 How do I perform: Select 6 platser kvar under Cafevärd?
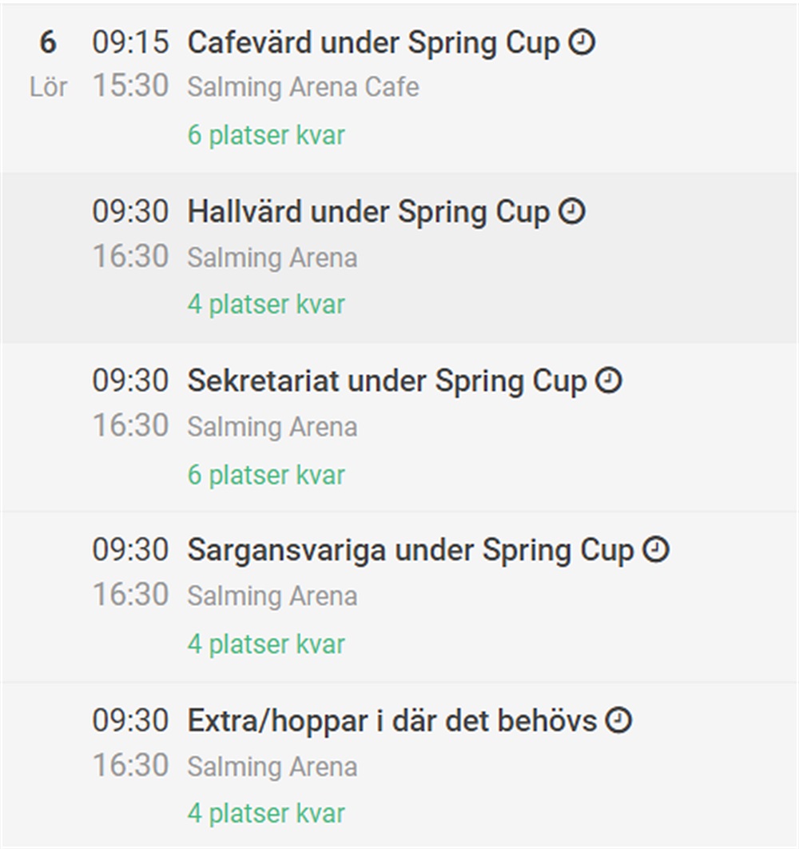pyautogui.click(x=266, y=135)
